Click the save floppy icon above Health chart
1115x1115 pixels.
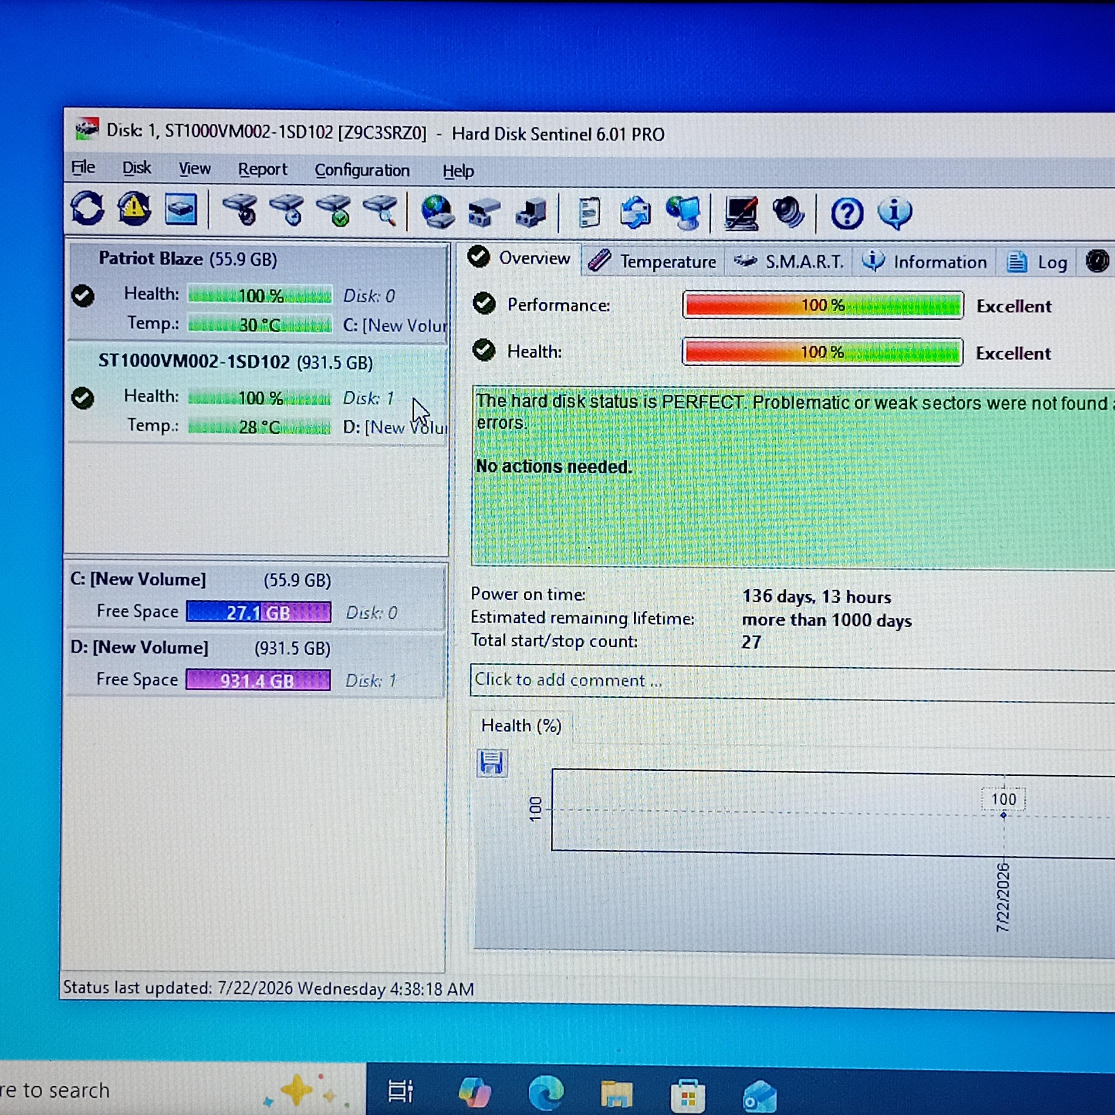click(492, 763)
